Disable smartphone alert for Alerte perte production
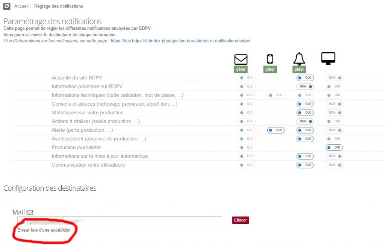385x246 pixels. click(x=276, y=130)
